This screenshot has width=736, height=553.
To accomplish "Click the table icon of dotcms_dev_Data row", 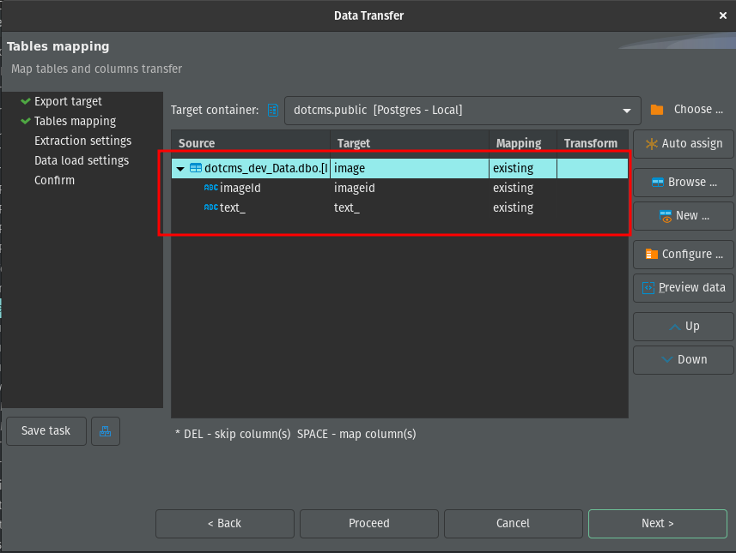I will tap(195, 169).
